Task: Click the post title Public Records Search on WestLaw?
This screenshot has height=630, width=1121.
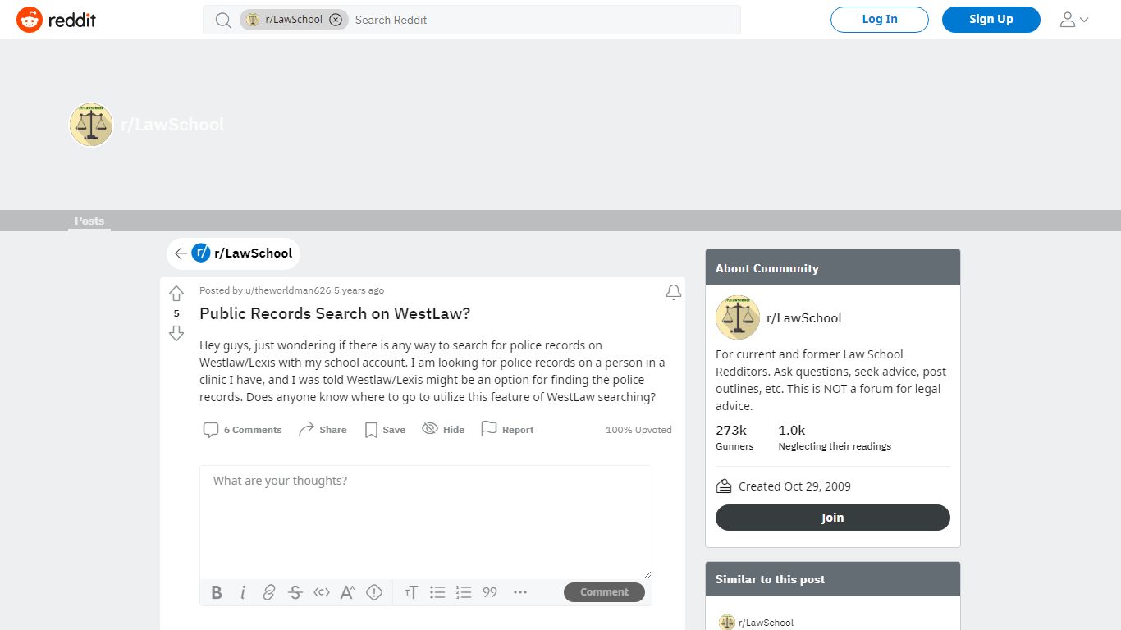Action: (335, 313)
